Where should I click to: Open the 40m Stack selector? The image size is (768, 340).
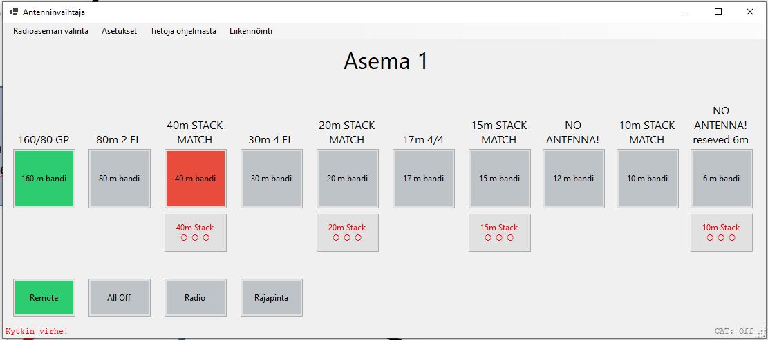click(196, 232)
